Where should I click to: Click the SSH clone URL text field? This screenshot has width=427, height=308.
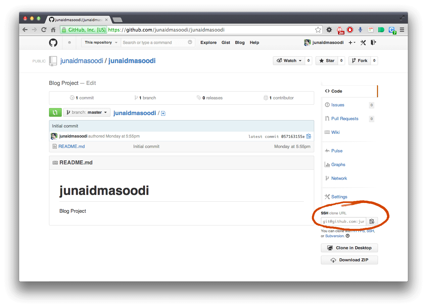click(x=344, y=221)
